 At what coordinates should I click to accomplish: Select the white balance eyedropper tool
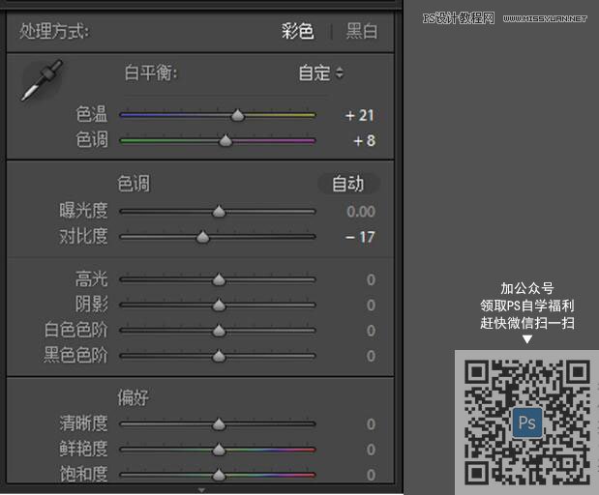coord(43,81)
